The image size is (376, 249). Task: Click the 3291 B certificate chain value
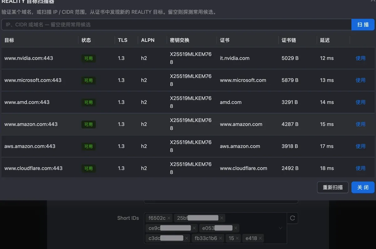[290, 102]
